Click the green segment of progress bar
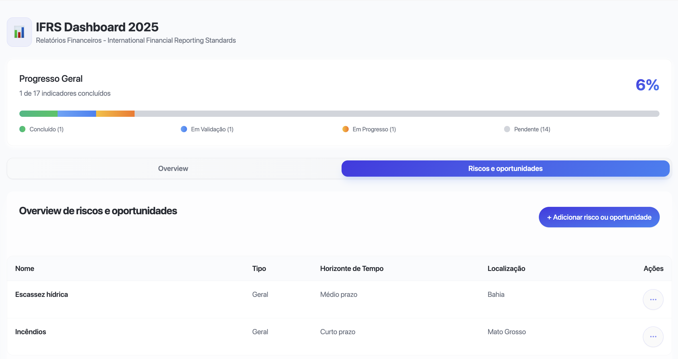 pos(38,114)
